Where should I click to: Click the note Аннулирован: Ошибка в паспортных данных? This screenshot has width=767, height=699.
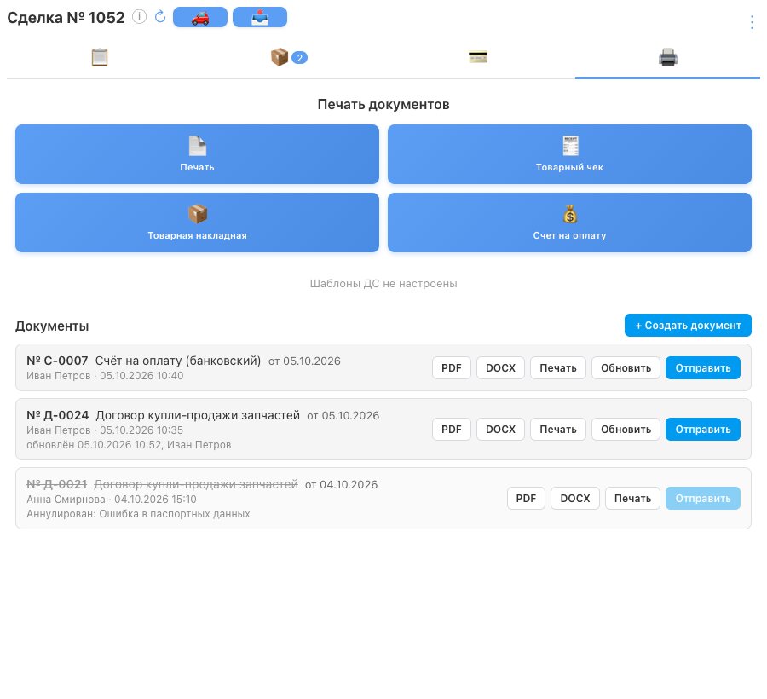click(138, 514)
